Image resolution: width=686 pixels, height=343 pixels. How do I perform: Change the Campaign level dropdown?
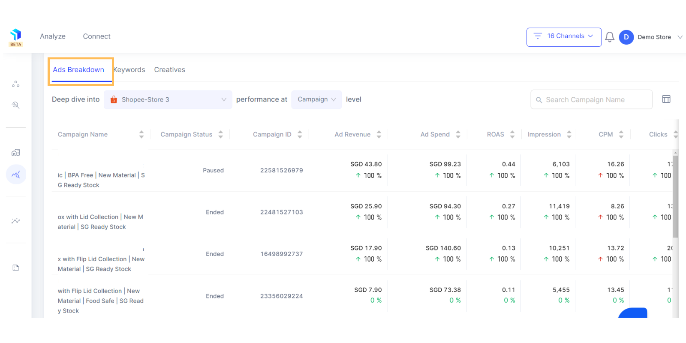[x=316, y=99]
